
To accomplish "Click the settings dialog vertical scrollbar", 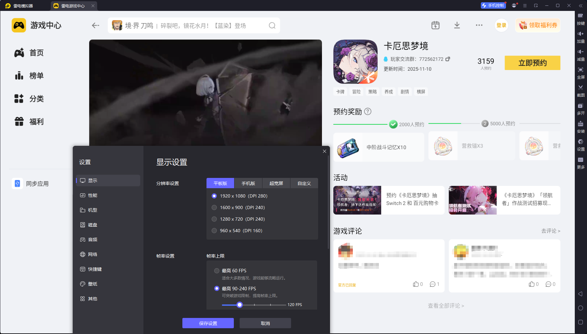I will click(x=328, y=202).
